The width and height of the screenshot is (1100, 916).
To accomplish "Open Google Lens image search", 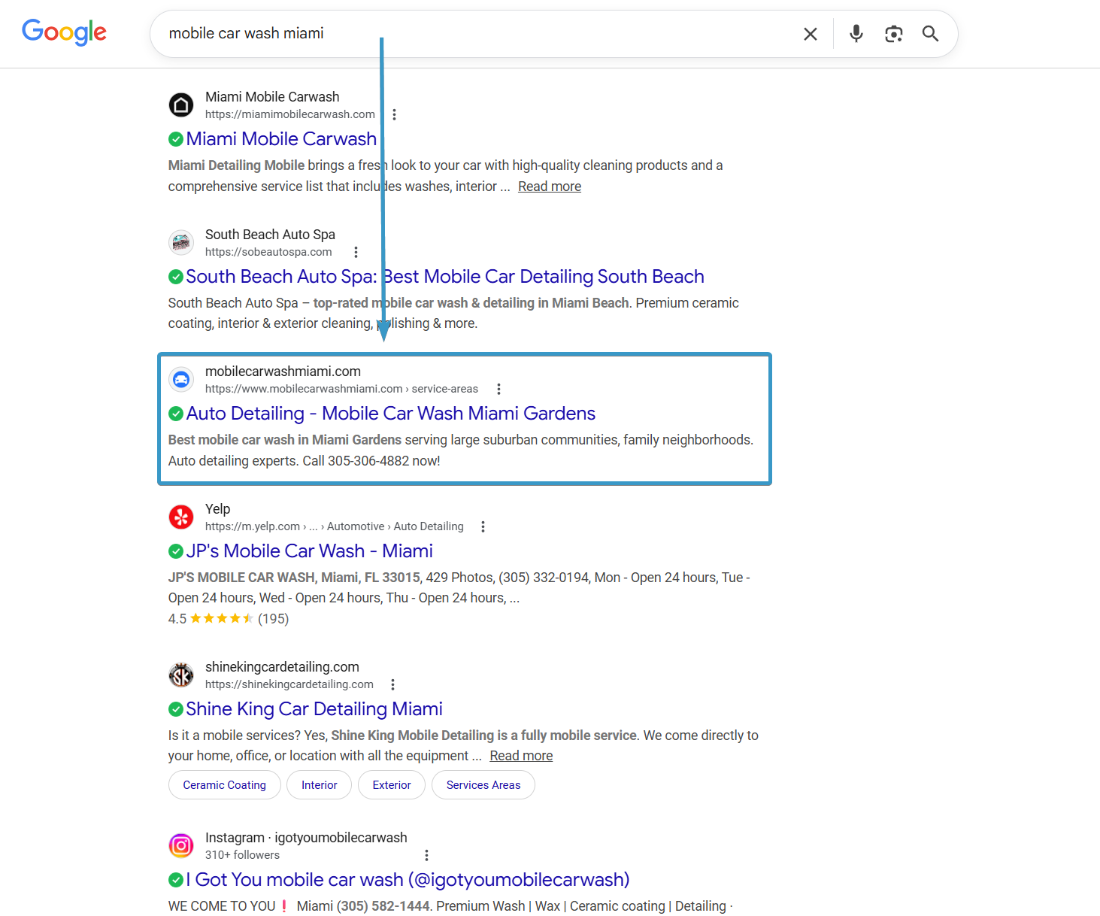I will pyautogui.click(x=893, y=33).
